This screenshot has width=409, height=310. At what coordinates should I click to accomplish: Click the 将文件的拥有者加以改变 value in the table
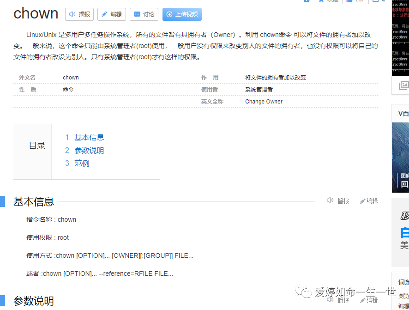click(x=276, y=78)
